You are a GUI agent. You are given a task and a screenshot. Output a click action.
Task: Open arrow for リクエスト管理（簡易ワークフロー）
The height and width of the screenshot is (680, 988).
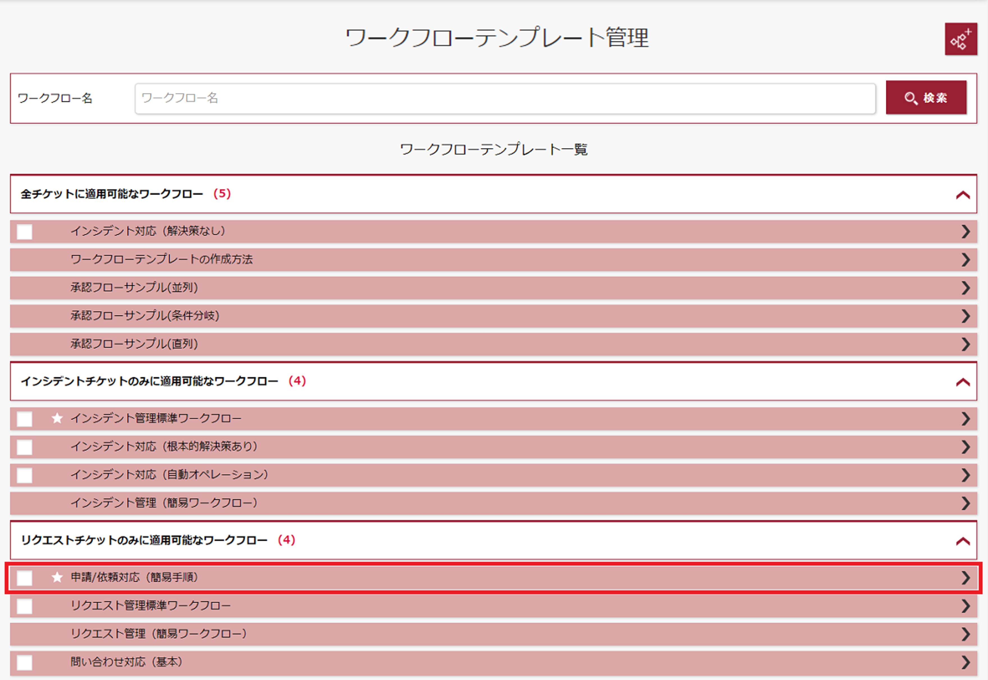(966, 634)
